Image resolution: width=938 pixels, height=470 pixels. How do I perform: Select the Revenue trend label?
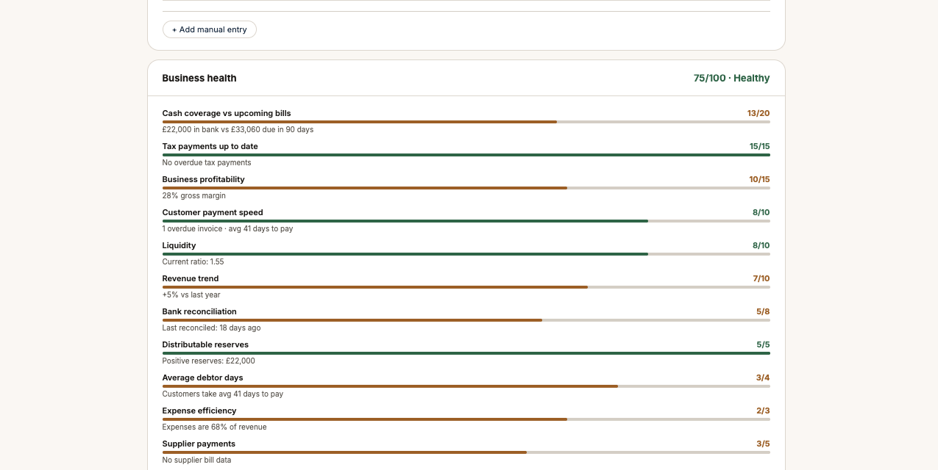click(191, 278)
